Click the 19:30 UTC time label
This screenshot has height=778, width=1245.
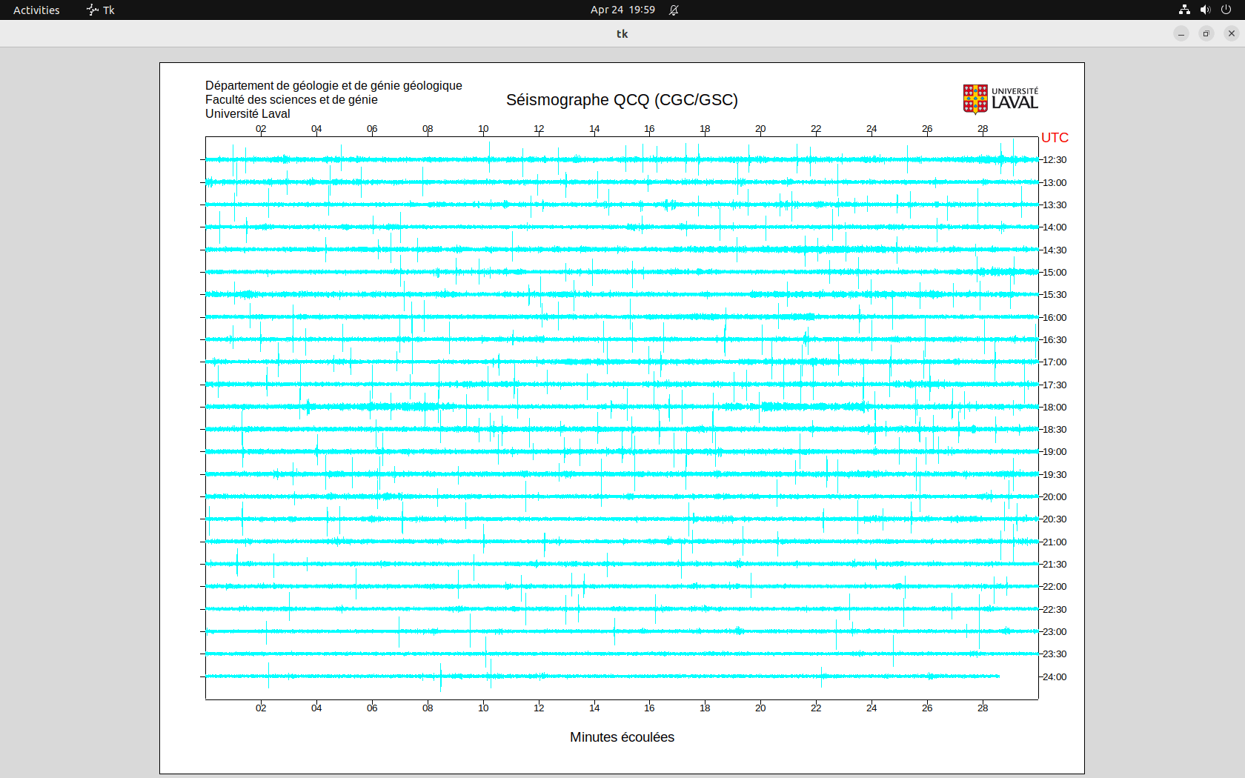[x=1055, y=475]
